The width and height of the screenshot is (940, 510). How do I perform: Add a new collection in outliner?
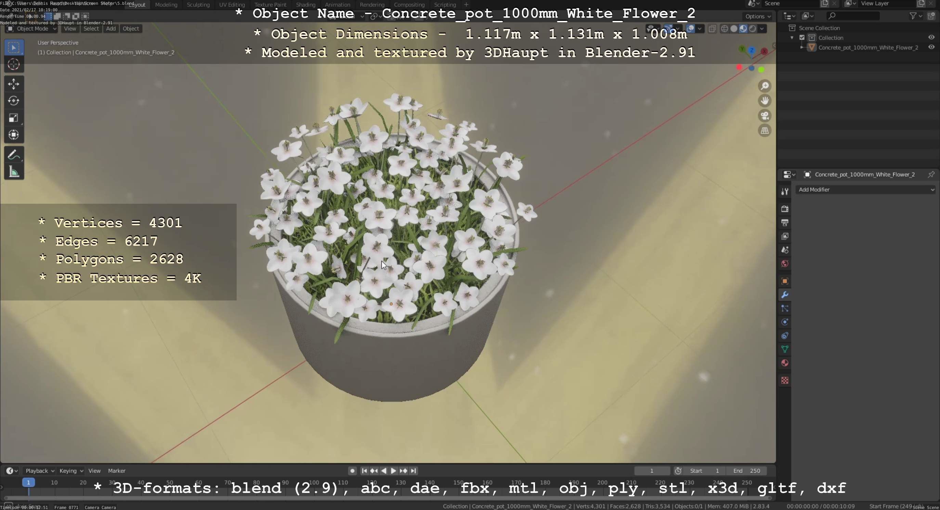[931, 16]
